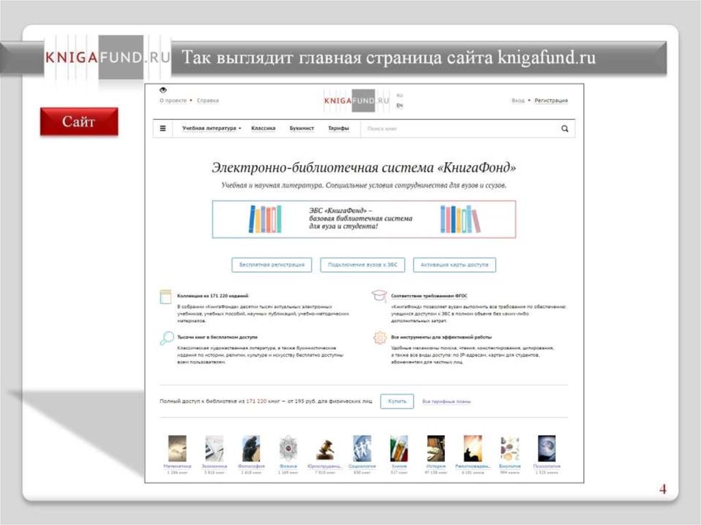The width and height of the screenshot is (701, 525).
Task: Click the heading Тысячи книг в бесплатном доступе
Action: point(217,337)
